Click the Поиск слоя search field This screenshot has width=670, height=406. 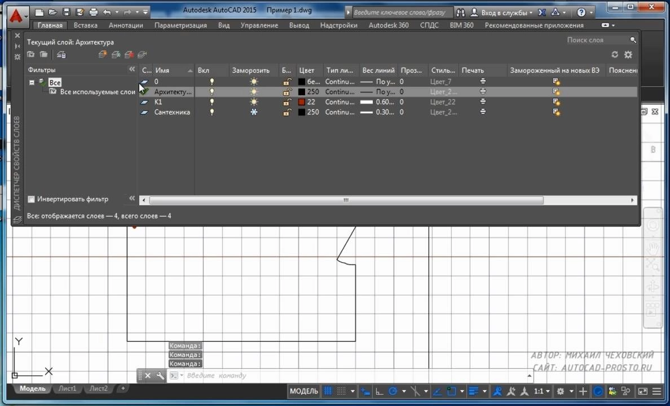pos(597,39)
